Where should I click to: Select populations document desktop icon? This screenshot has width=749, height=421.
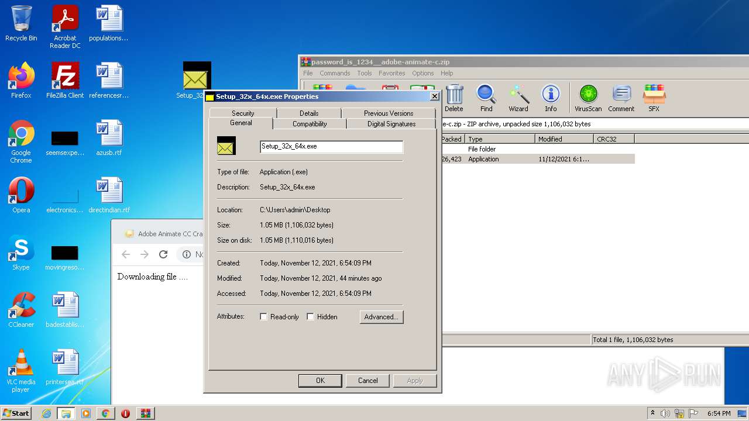(x=109, y=23)
